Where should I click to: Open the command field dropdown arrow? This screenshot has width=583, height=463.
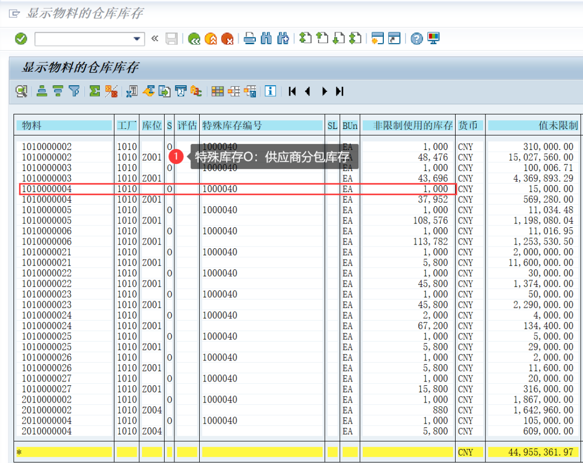click(x=137, y=39)
